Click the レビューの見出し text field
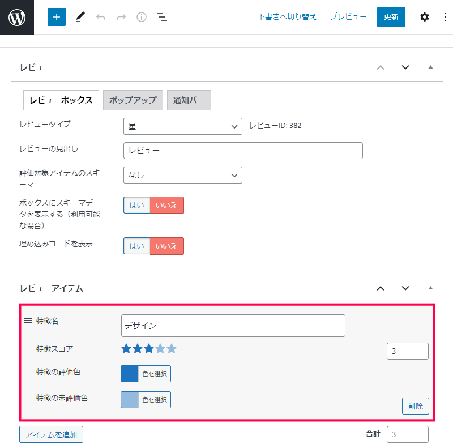The height and width of the screenshot is (448, 453). (x=243, y=151)
